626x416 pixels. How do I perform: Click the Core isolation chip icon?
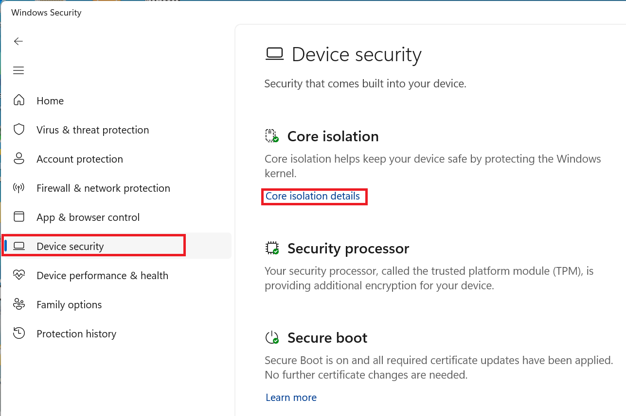point(271,136)
